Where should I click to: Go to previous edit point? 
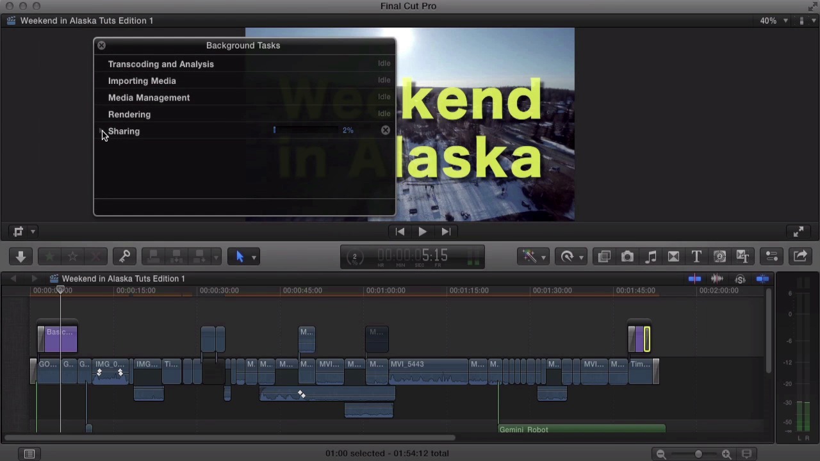pyautogui.click(x=400, y=232)
